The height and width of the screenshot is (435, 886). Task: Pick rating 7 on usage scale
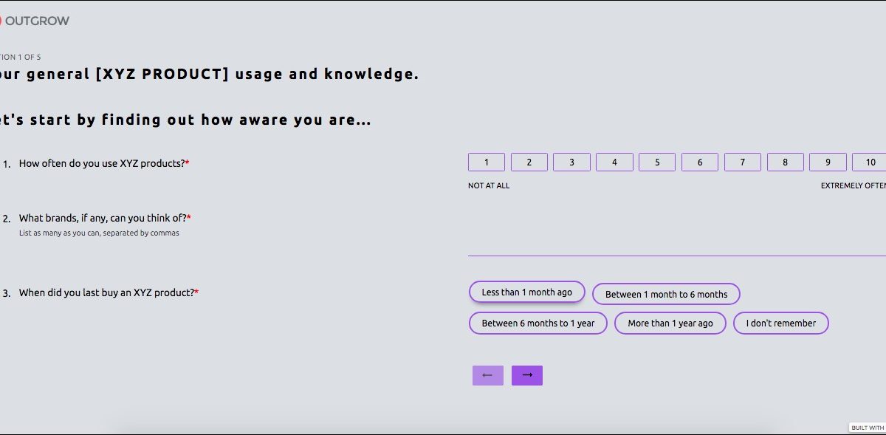[743, 162]
